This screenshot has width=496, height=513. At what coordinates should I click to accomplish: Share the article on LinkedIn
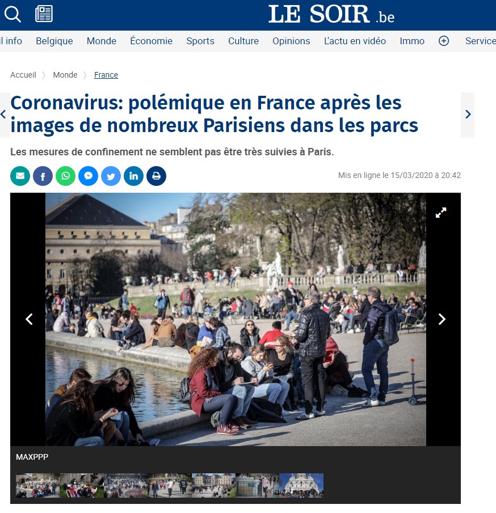(x=134, y=176)
